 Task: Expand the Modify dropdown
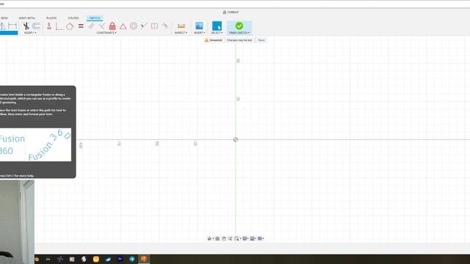pyautogui.click(x=30, y=33)
